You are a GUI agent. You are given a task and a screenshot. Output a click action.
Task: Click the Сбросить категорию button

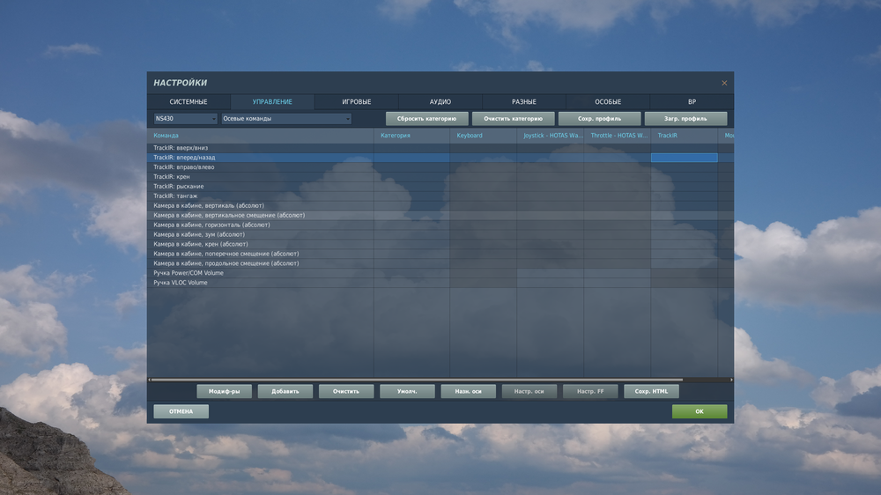tap(426, 119)
